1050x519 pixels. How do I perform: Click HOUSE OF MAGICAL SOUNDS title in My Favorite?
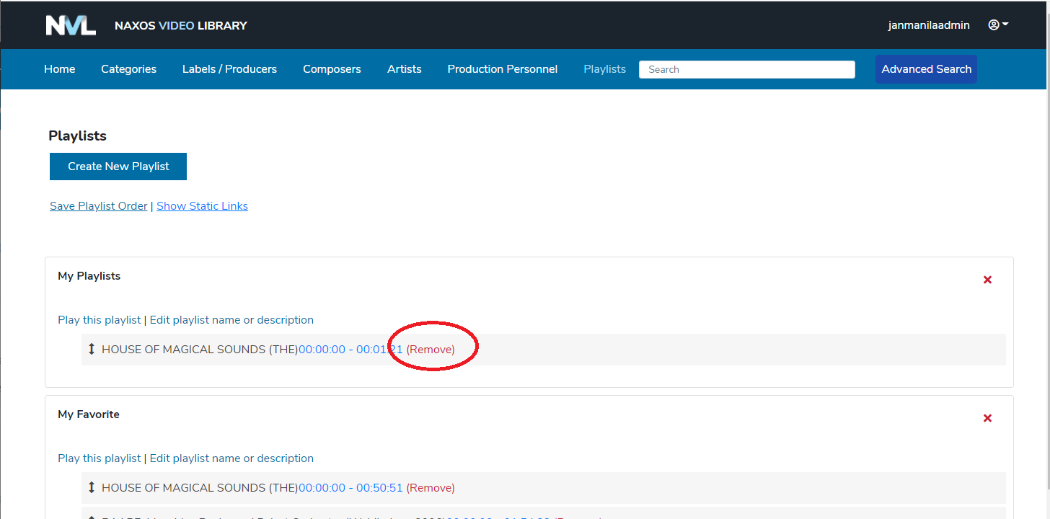[x=200, y=487]
